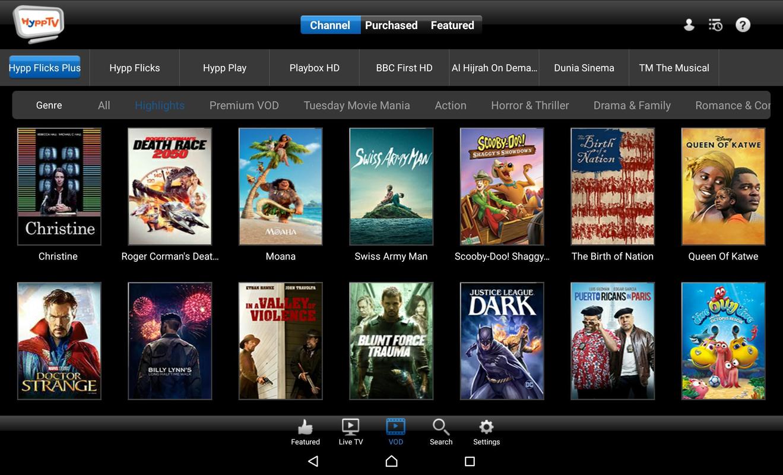The height and width of the screenshot is (475, 783).
Task: Filter by Horror & Thriller genre
Action: pos(530,105)
